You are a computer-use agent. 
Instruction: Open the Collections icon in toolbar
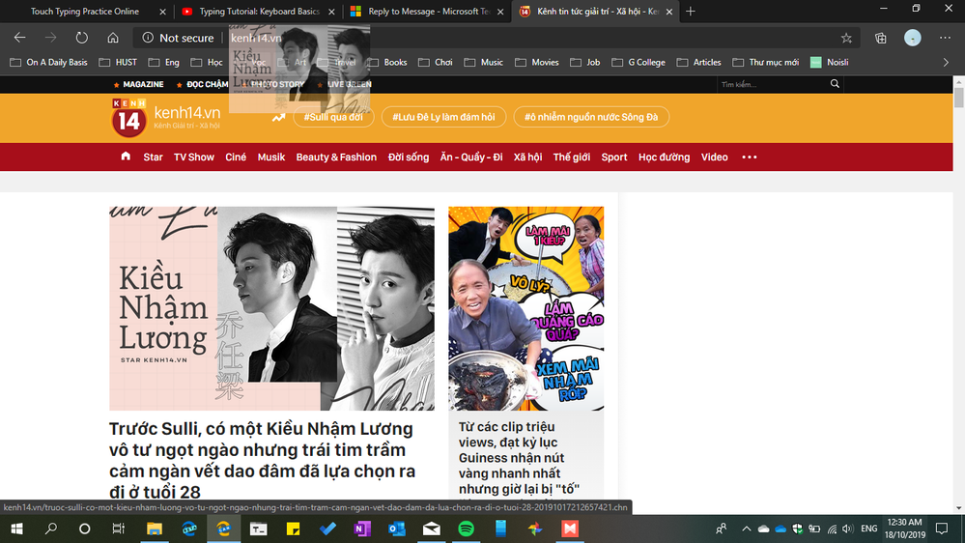tap(881, 38)
